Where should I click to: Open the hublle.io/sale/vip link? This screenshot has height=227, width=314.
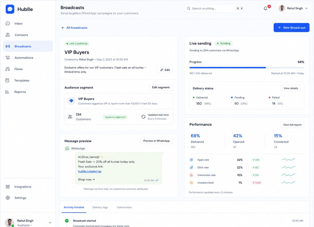tap(90, 172)
